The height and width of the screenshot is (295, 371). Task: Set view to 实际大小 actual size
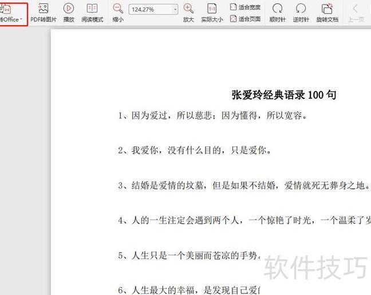[x=212, y=14]
